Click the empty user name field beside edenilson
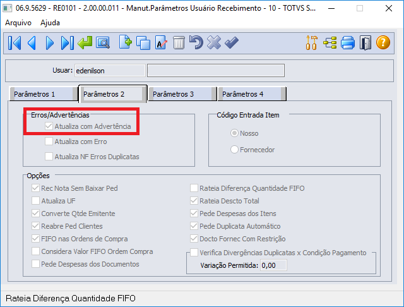The image size is (404, 307). (216, 70)
